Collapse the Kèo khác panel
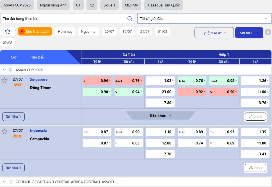Viewport: 272px width, 187px height. coord(161,116)
